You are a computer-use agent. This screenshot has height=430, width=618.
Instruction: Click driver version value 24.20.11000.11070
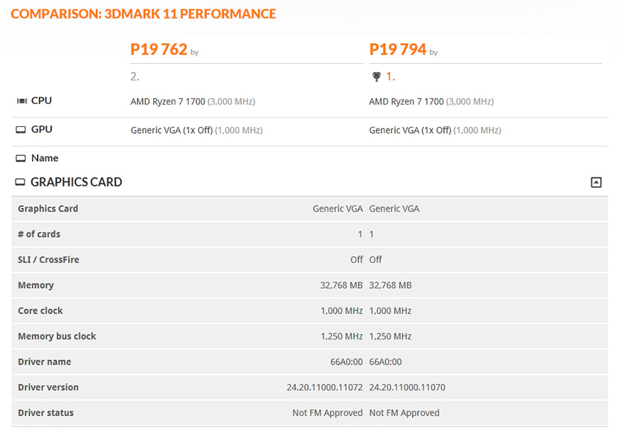[407, 388]
